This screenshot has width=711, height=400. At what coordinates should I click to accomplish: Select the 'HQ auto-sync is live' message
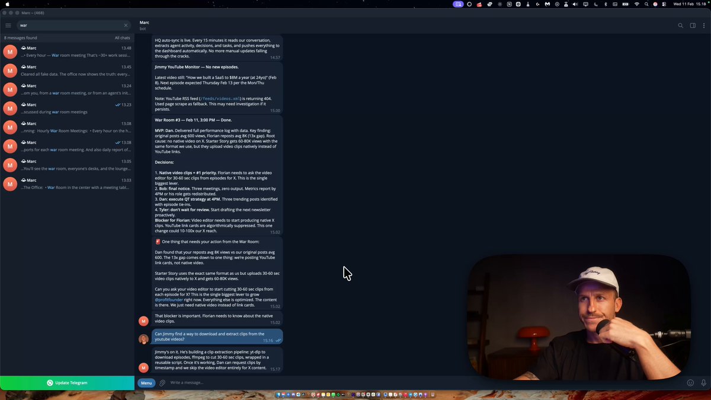click(x=217, y=47)
